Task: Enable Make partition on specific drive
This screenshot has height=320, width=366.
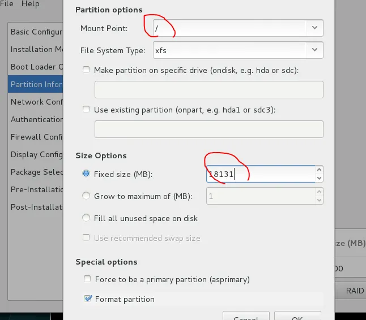Action: (86, 70)
